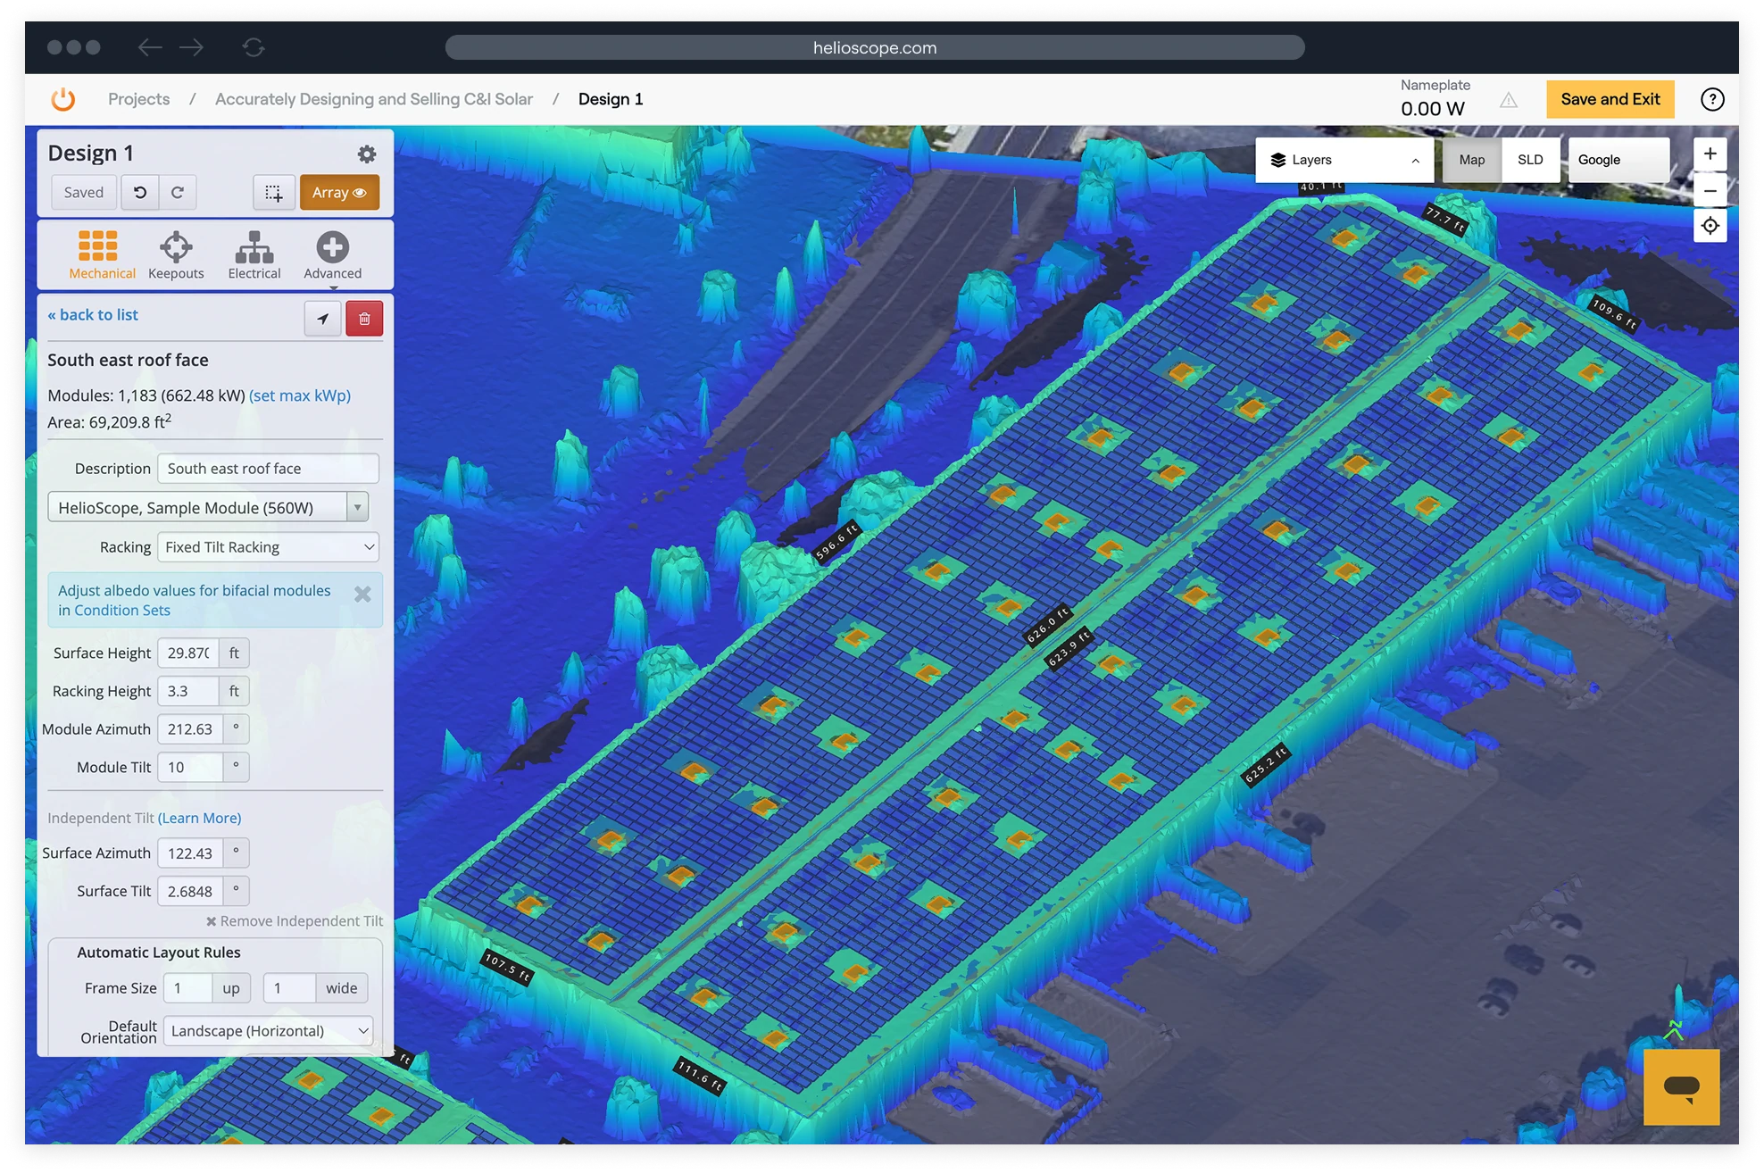Click the back to list link

[x=93, y=315]
